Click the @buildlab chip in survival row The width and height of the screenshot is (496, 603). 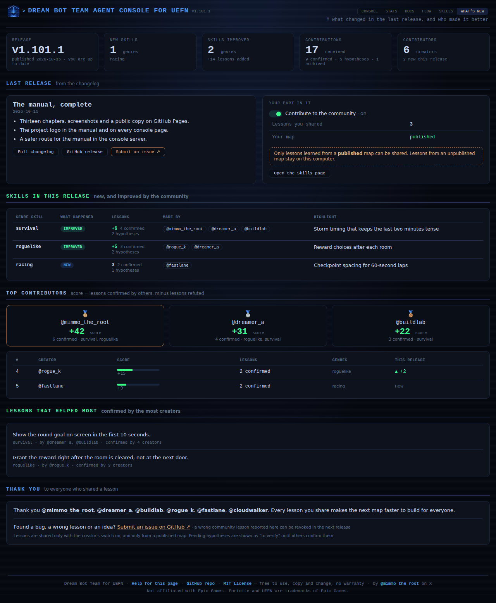(255, 229)
